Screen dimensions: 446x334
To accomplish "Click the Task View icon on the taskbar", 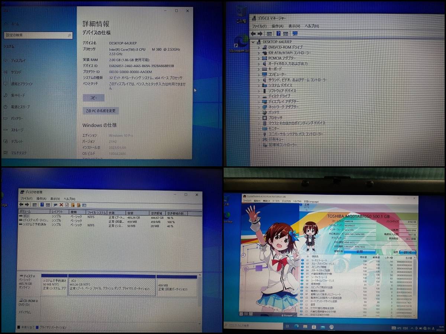I will point(287,327).
